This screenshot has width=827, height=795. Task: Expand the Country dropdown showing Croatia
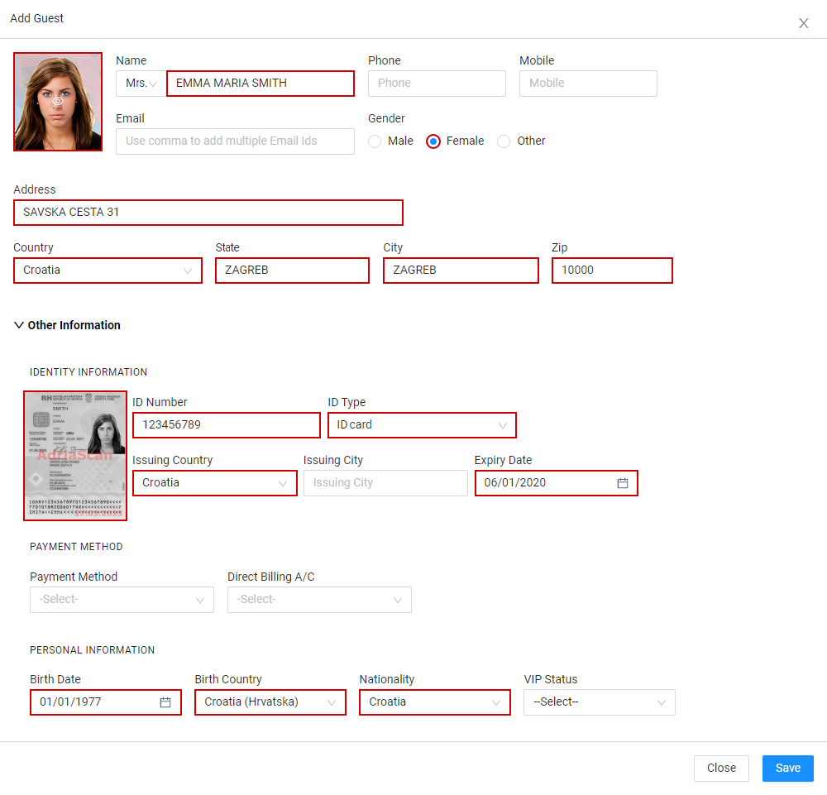pos(108,271)
